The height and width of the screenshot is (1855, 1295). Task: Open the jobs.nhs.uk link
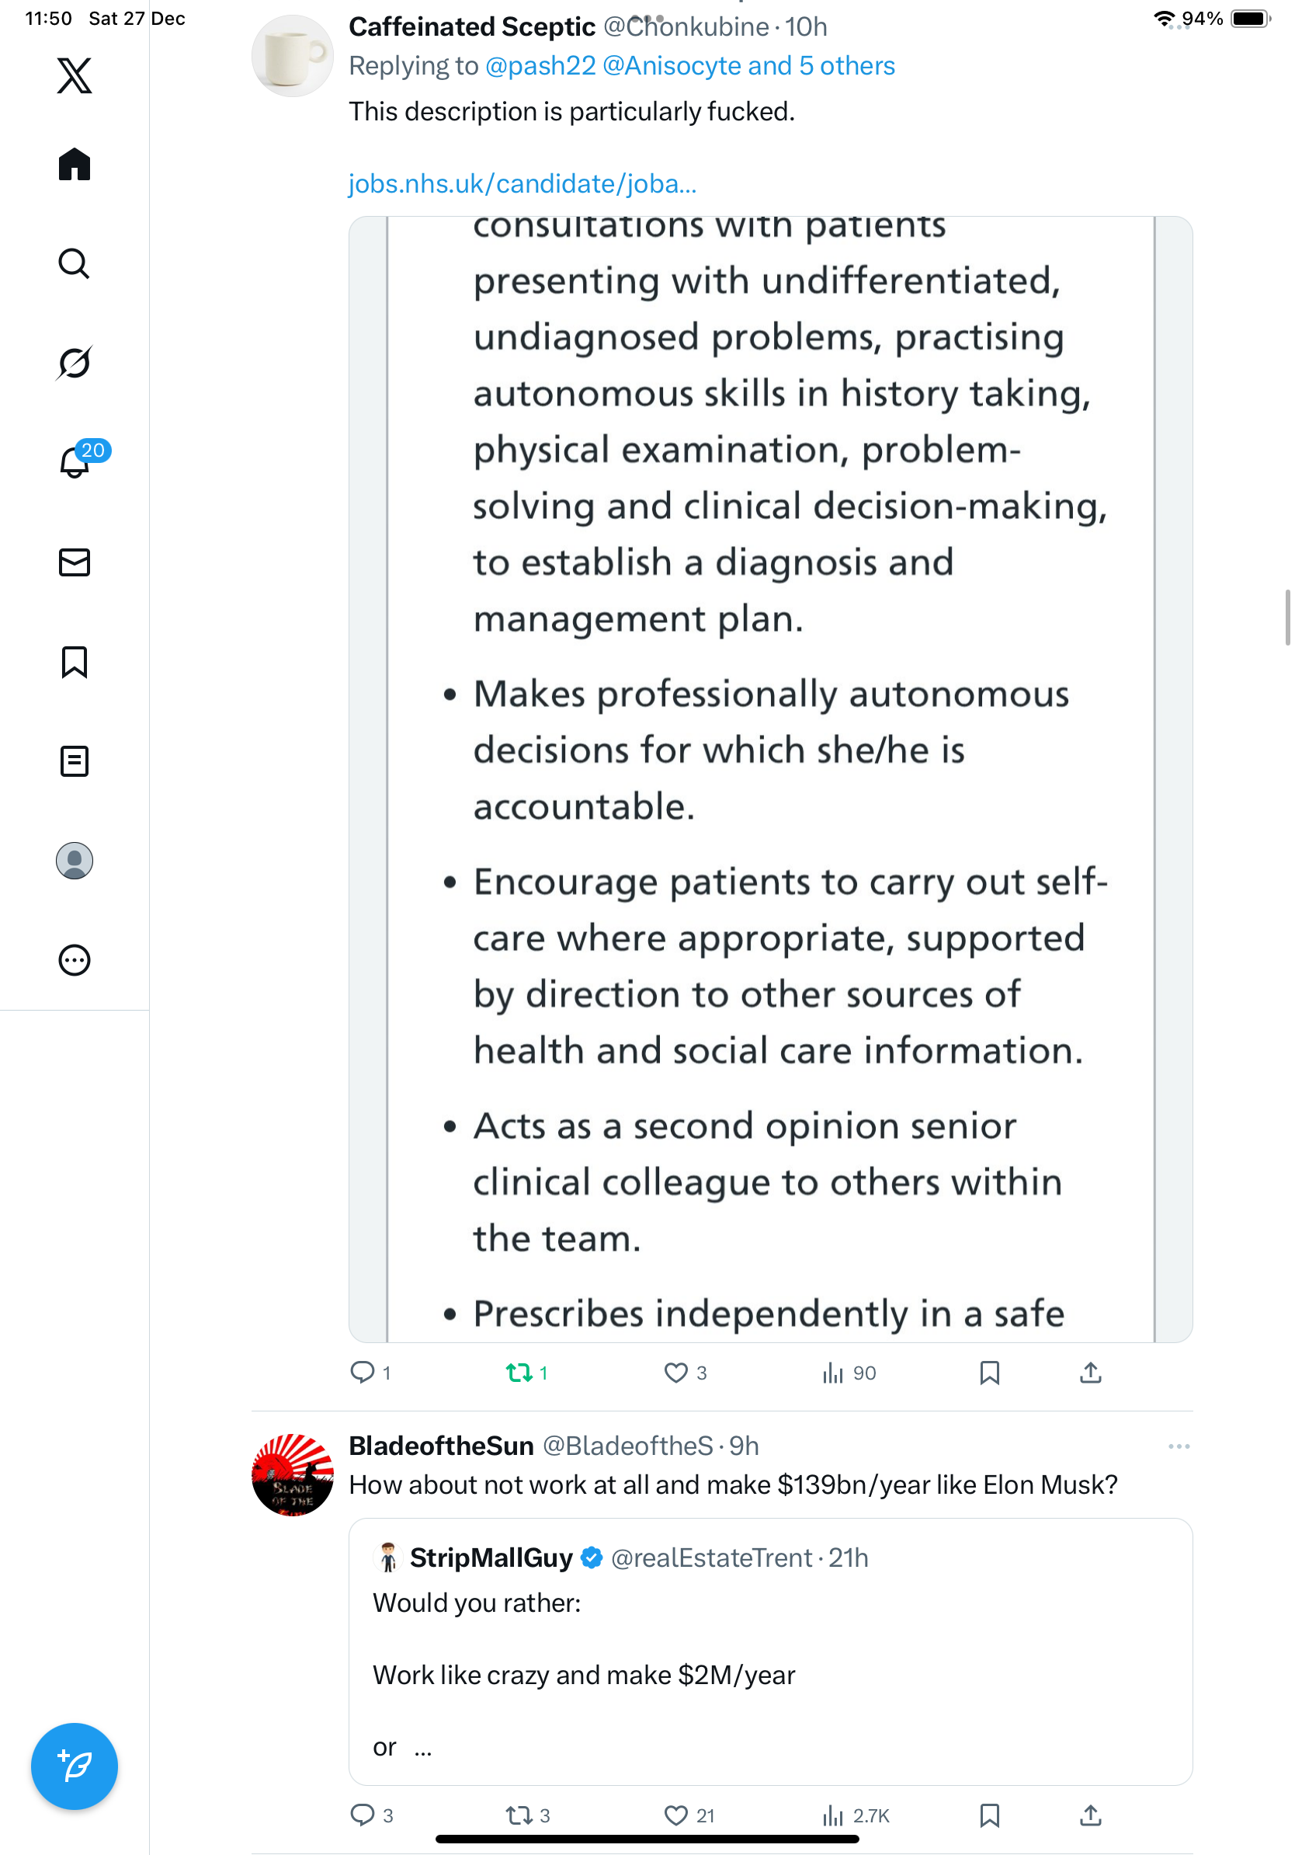pos(522,184)
